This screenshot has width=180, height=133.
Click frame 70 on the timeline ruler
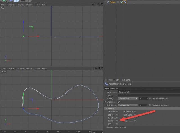click(47, 132)
